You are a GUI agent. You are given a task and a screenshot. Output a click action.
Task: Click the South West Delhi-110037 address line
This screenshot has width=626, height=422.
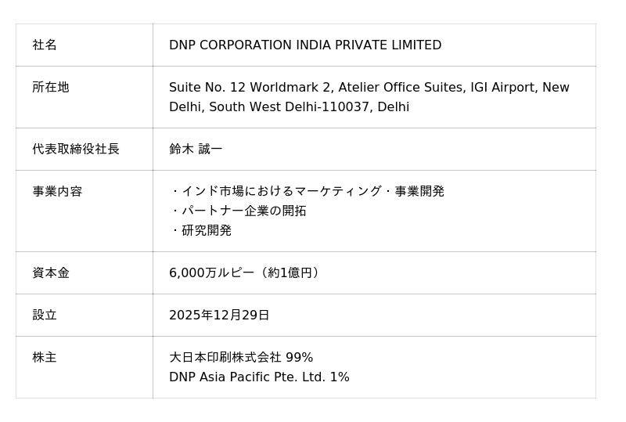(x=289, y=107)
